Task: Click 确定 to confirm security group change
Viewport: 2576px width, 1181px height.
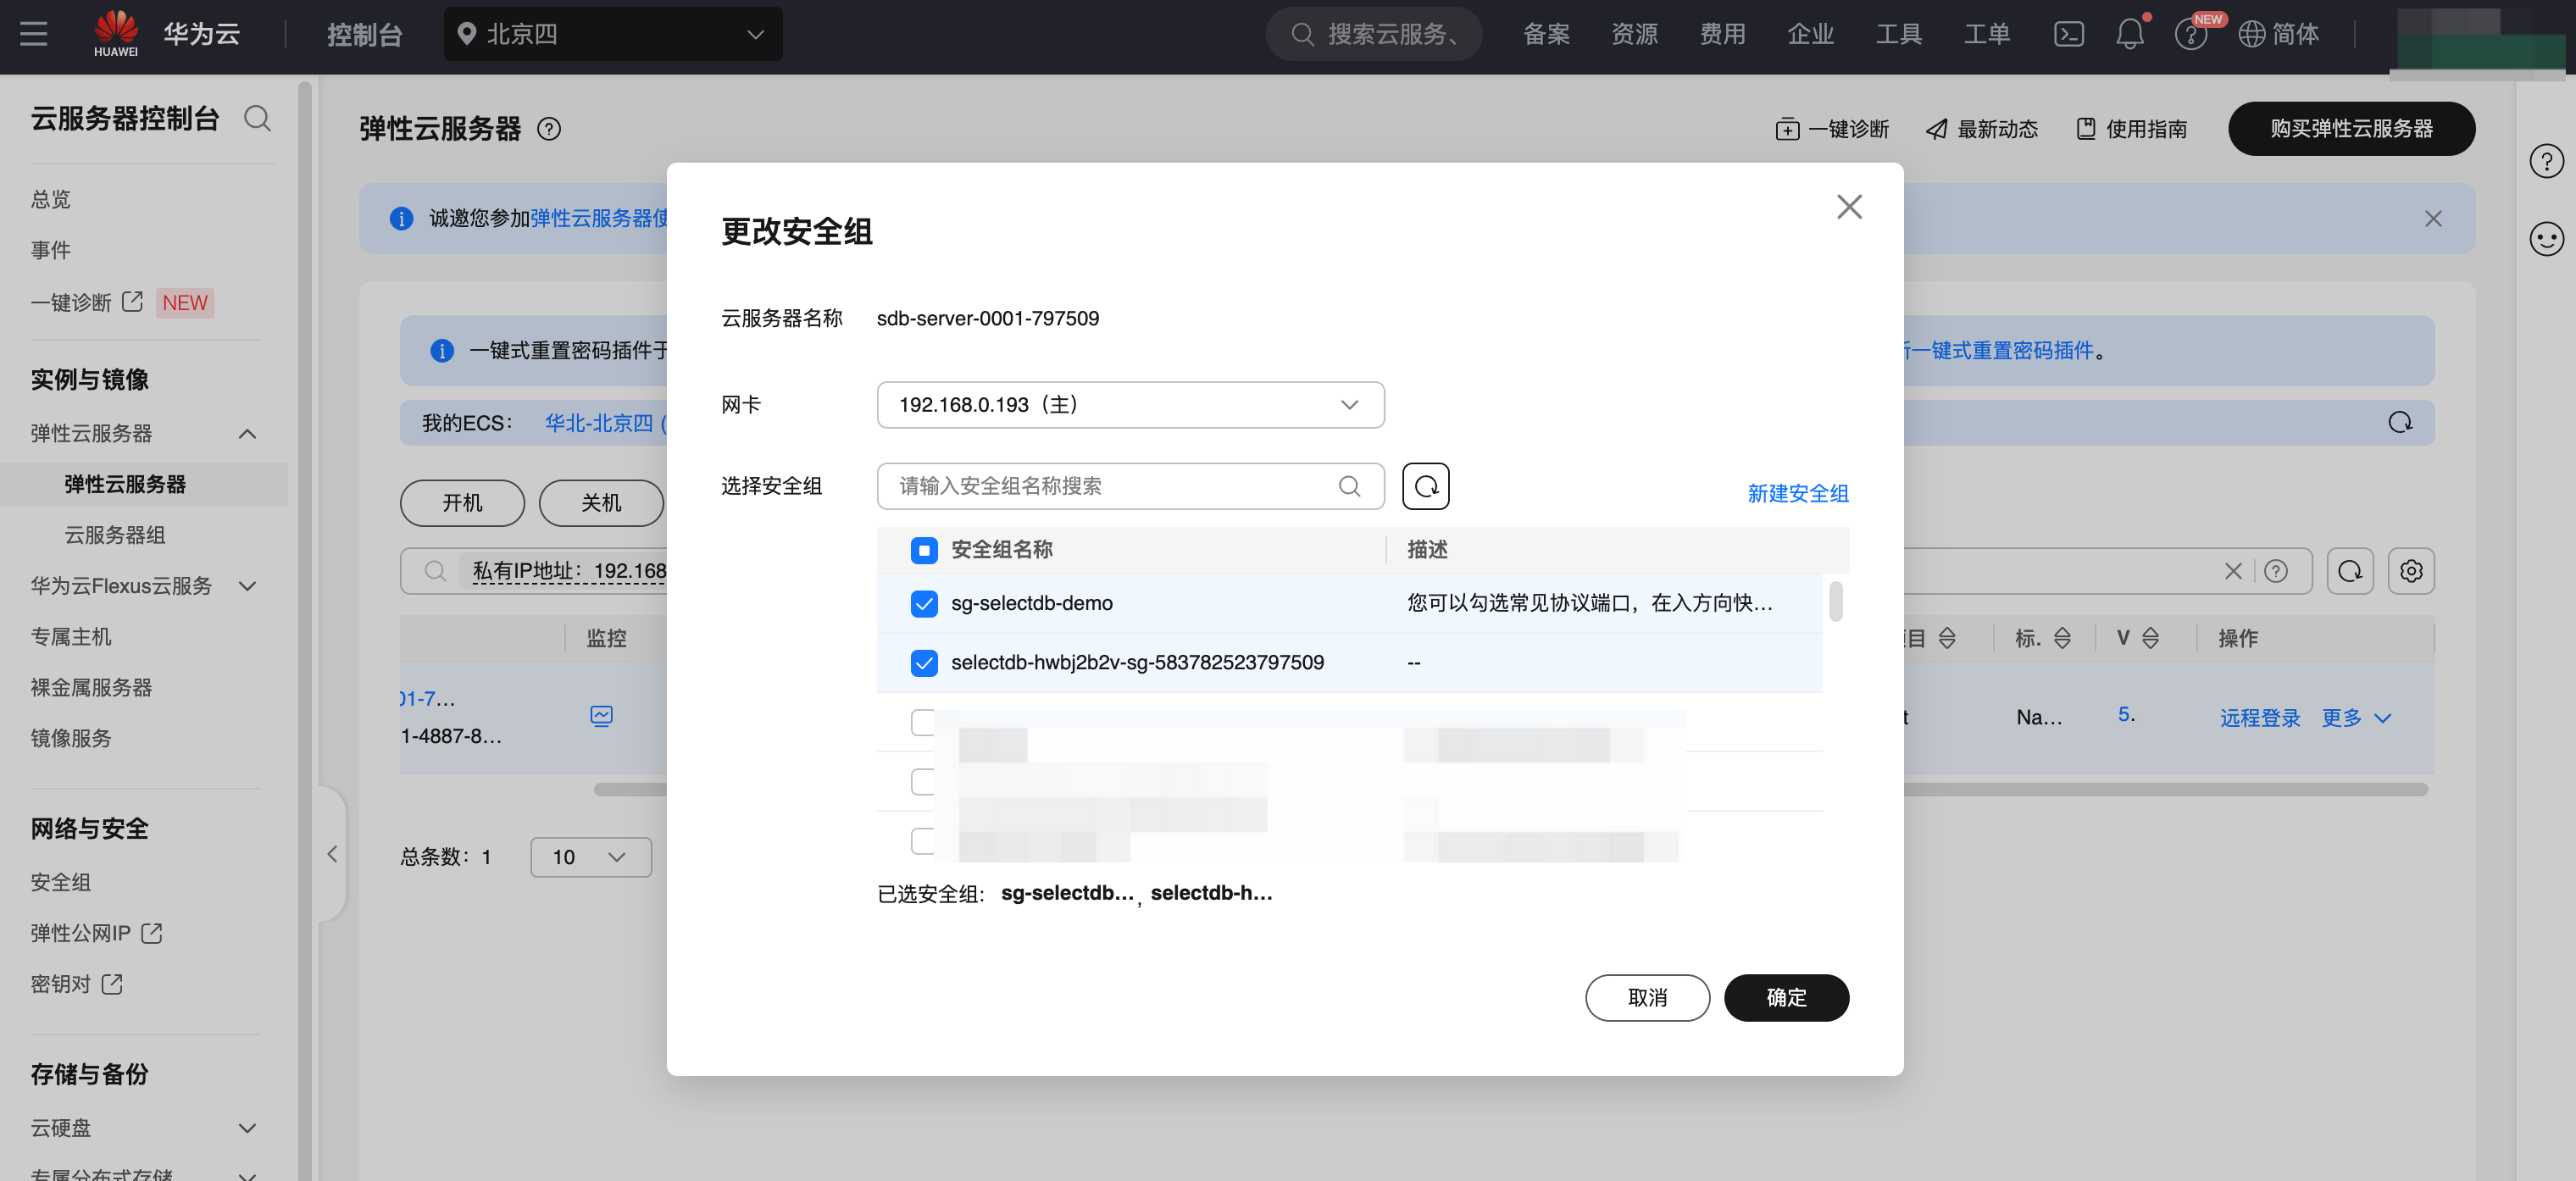Action: point(1786,998)
